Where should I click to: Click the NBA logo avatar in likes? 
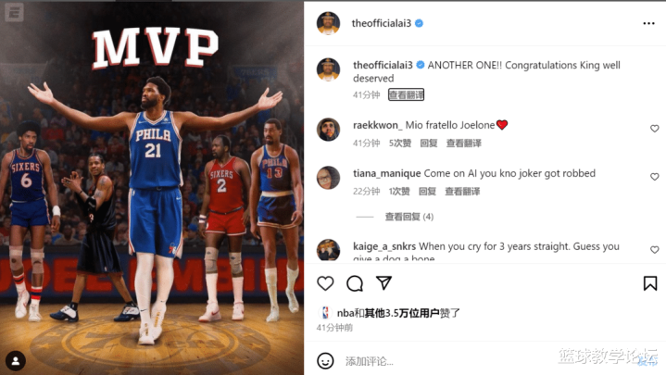pos(325,313)
